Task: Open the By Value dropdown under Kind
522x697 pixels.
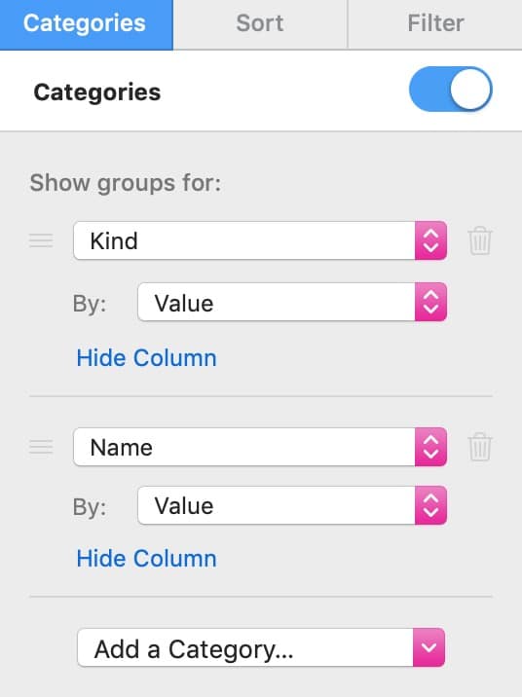Action: click(292, 302)
